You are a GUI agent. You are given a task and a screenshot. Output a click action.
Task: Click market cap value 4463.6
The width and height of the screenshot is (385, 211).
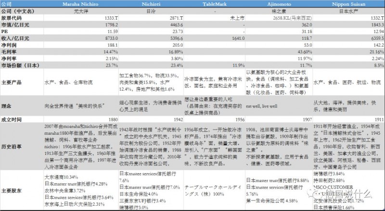pyautogui.click(x=176, y=25)
